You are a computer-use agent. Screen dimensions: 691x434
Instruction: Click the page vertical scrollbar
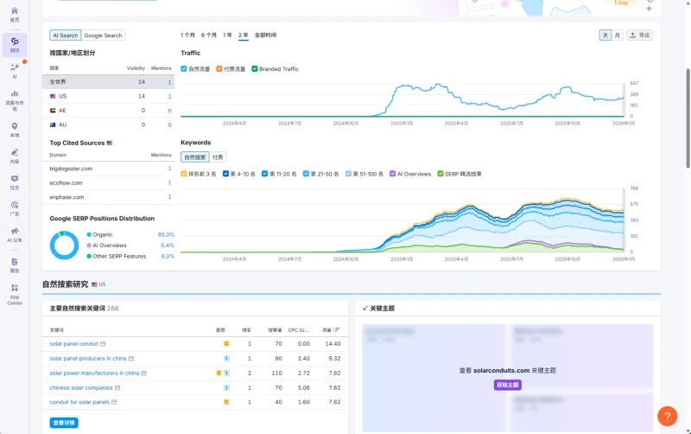pyautogui.click(x=688, y=118)
